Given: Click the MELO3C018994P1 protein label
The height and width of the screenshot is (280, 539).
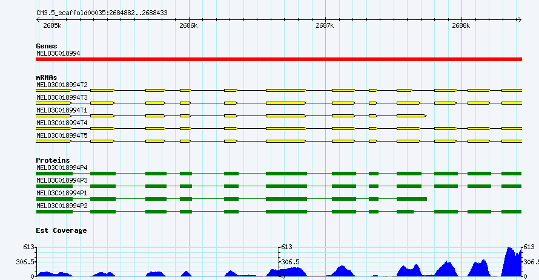Looking at the screenshot, I should point(62,193).
